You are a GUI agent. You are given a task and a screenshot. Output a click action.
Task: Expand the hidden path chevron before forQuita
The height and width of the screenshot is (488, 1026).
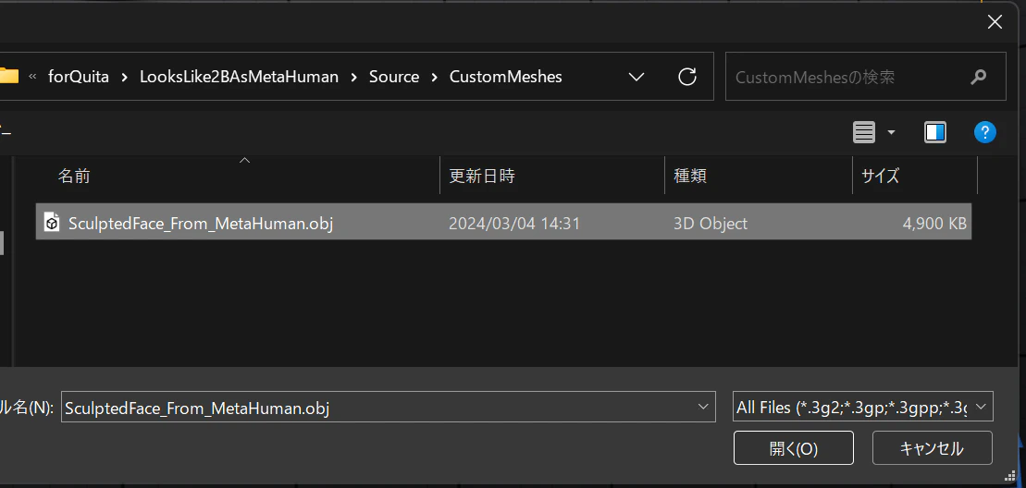32,77
